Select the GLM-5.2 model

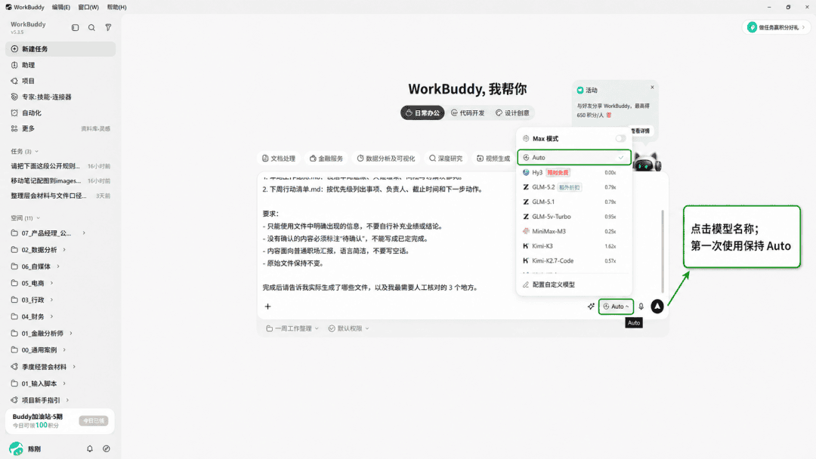click(x=574, y=187)
